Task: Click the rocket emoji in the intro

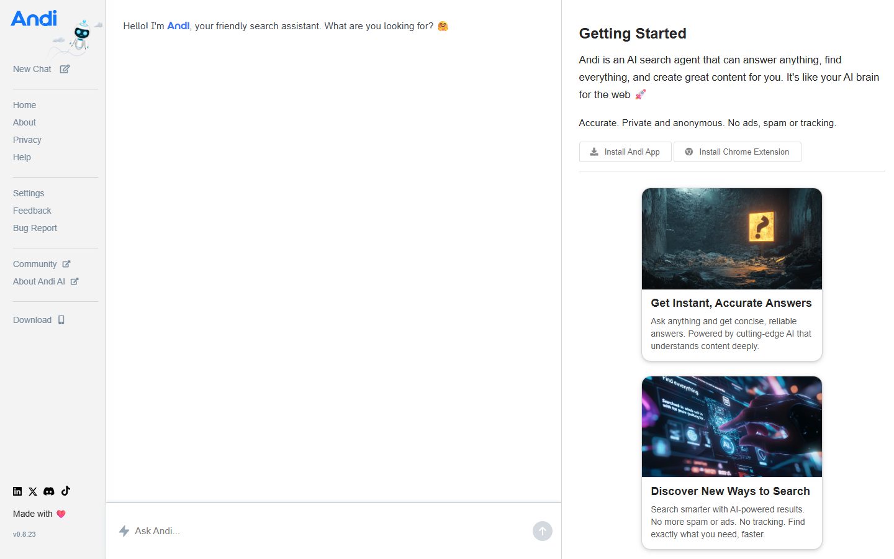Action: (x=640, y=94)
